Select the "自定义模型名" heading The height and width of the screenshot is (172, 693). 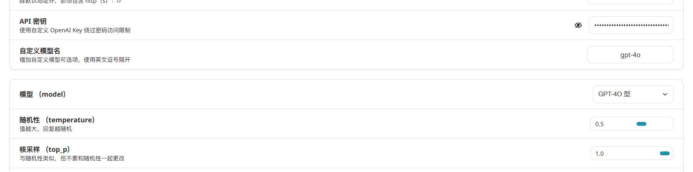(x=40, y=51)
